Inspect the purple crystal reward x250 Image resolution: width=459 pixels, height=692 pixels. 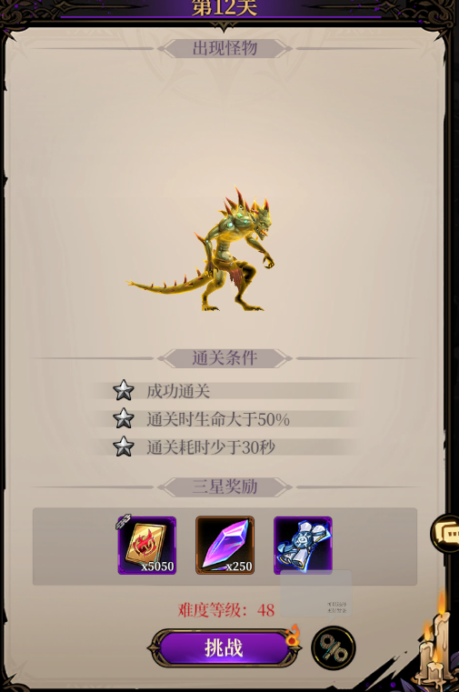pos(225,546)
